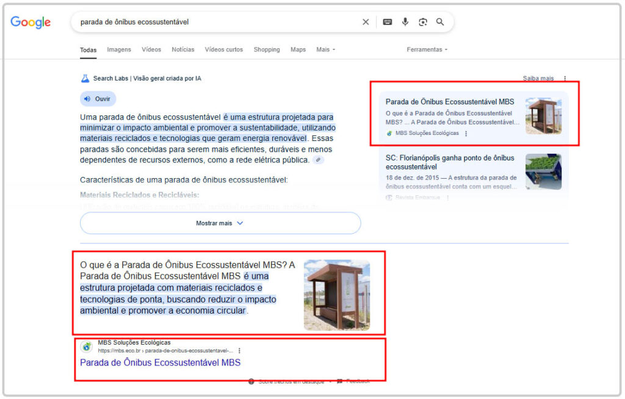Open three-dot menu beside the mbs.eco.br URL
Screen dimensions: 625x399
239,351
